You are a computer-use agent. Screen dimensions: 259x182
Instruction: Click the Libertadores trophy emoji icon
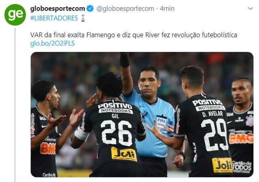coord(83,18)
